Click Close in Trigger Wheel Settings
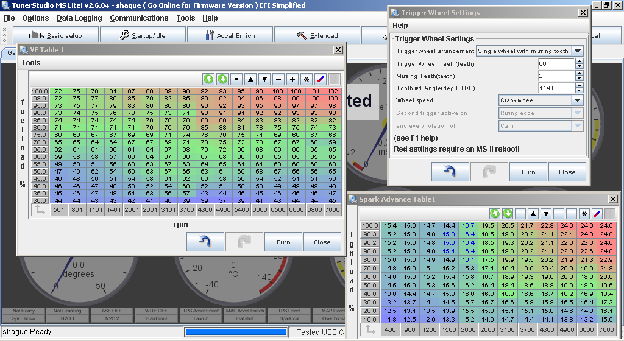 tap(567, 172)
